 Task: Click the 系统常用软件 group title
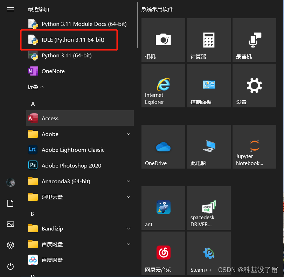click(157, 9)
